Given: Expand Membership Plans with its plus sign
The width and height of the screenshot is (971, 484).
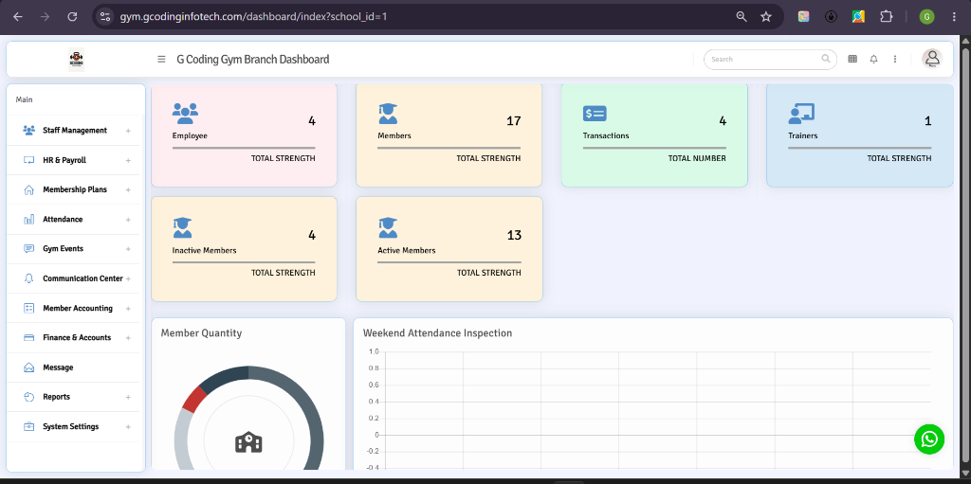Looking at the screenshot, I should tap(128, 190).
